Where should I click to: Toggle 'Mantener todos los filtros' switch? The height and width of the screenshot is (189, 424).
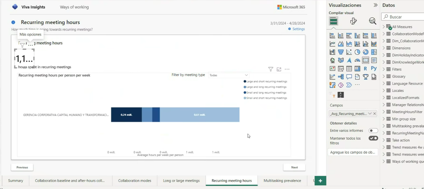(x=373, y=138)
